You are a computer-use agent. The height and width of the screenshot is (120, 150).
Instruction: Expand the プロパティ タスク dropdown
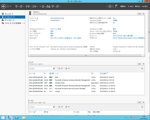141,14
